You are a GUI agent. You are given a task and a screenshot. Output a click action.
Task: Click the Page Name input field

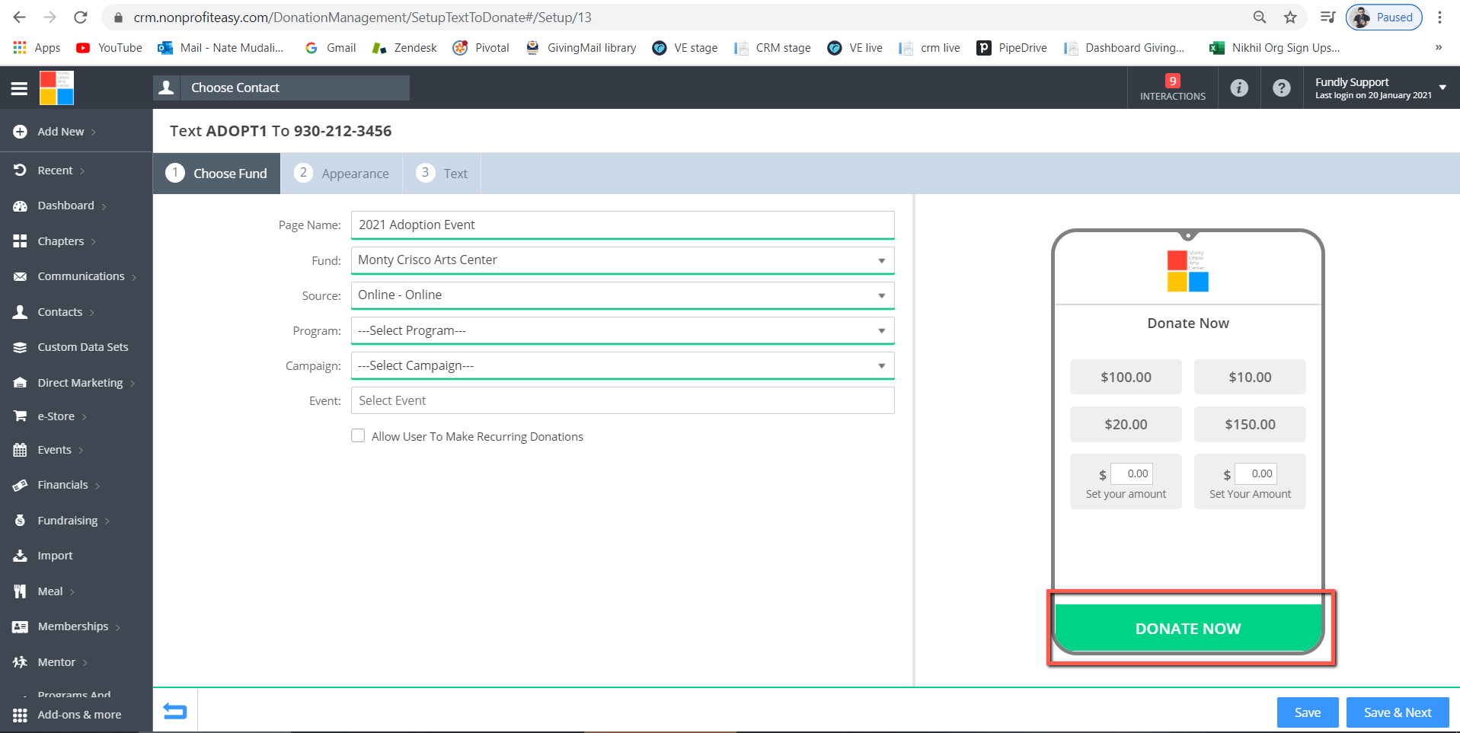tap(622, 225)
